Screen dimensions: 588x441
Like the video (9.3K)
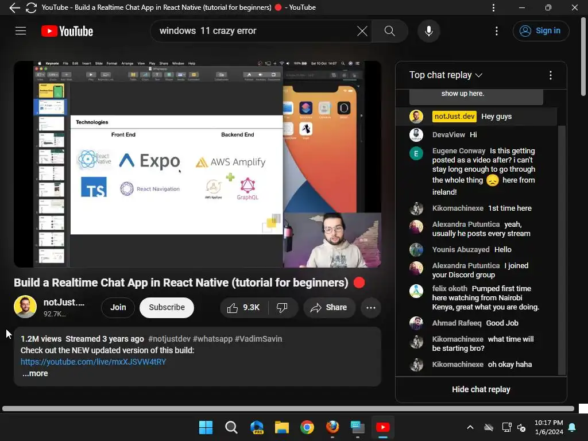tap(243, 308)
